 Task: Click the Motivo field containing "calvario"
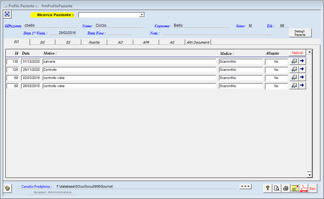click(x=129, y=62)
